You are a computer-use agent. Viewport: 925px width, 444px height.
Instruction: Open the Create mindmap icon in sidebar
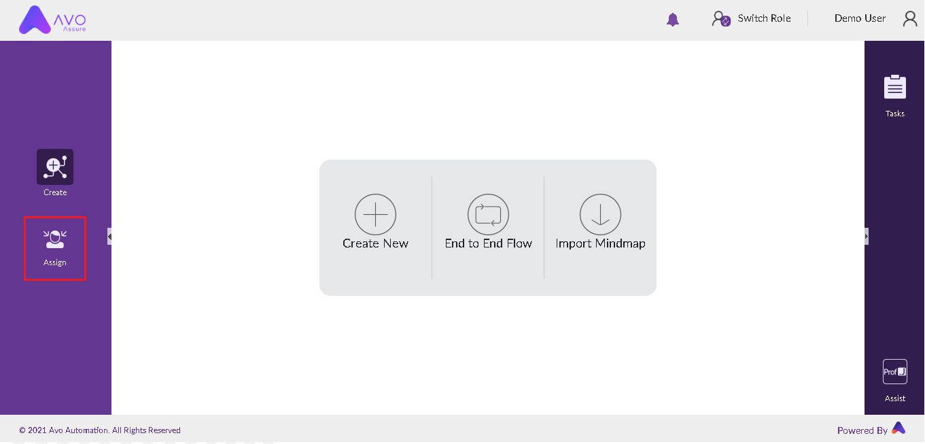point(55,167)
